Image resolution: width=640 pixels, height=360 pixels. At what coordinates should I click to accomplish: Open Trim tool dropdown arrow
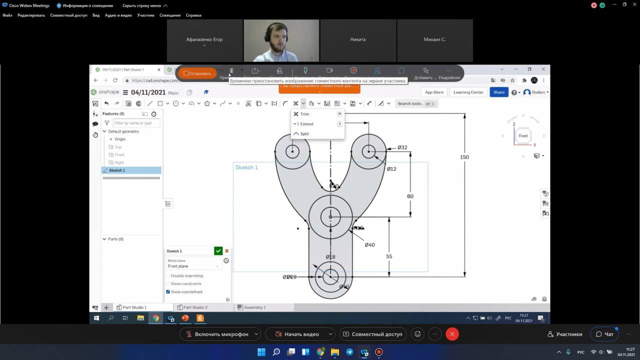click(303, 103)
